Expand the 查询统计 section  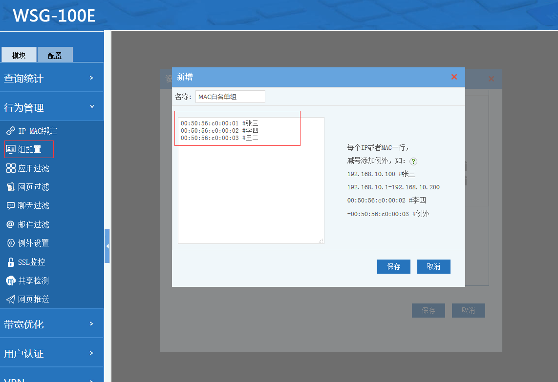coord(51,78)
